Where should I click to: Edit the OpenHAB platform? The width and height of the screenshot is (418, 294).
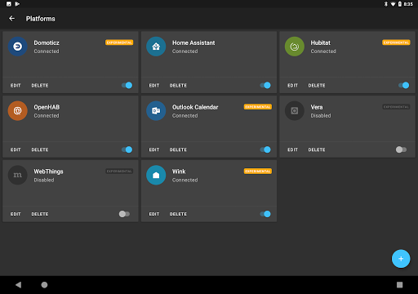pos(16,149)
